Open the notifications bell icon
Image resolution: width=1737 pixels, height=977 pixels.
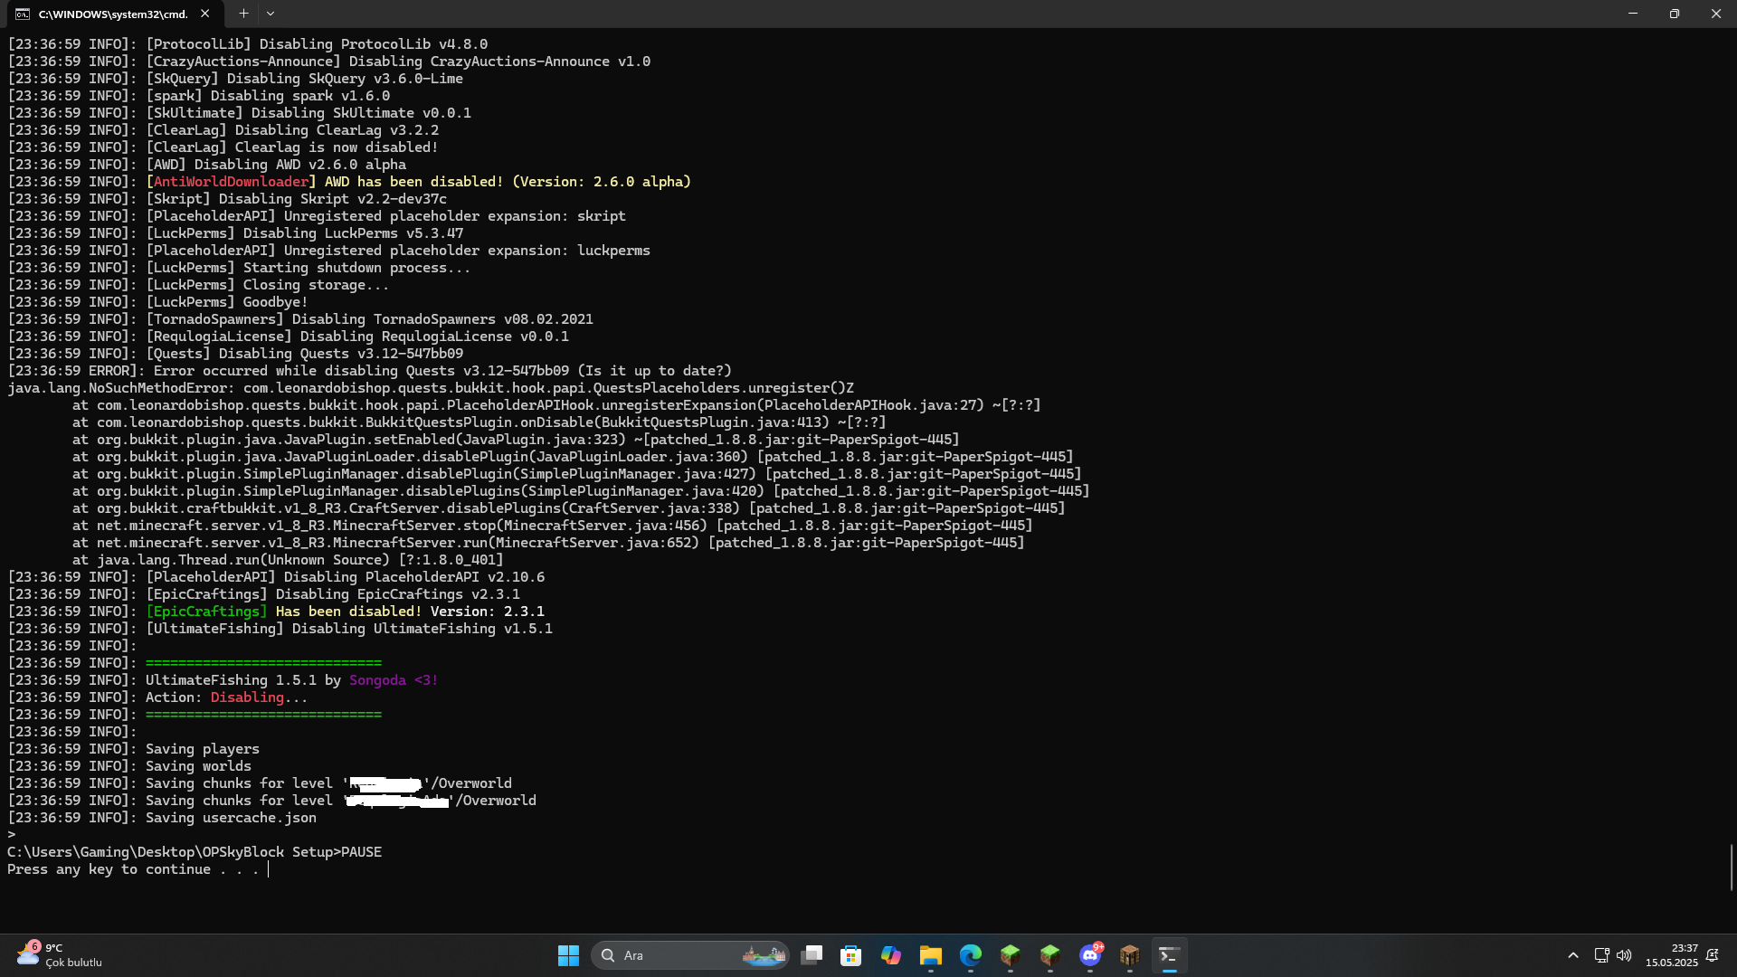coord(1712,955)
